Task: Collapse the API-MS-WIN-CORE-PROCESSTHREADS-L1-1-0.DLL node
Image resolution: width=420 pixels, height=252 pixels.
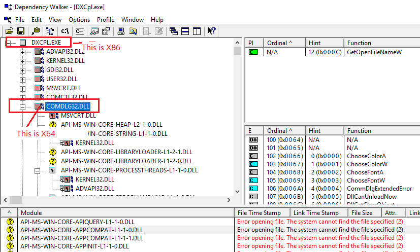Action: point(37,171)
